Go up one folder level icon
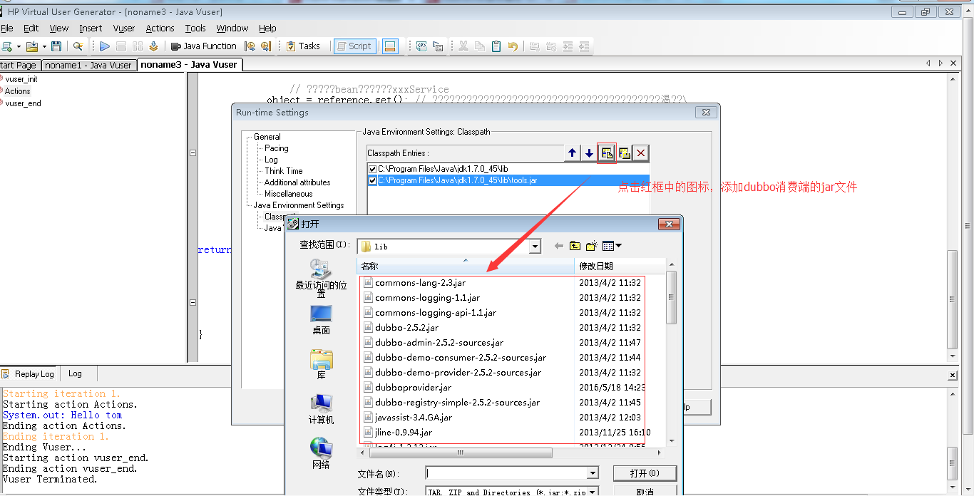 tap(575, 246)
